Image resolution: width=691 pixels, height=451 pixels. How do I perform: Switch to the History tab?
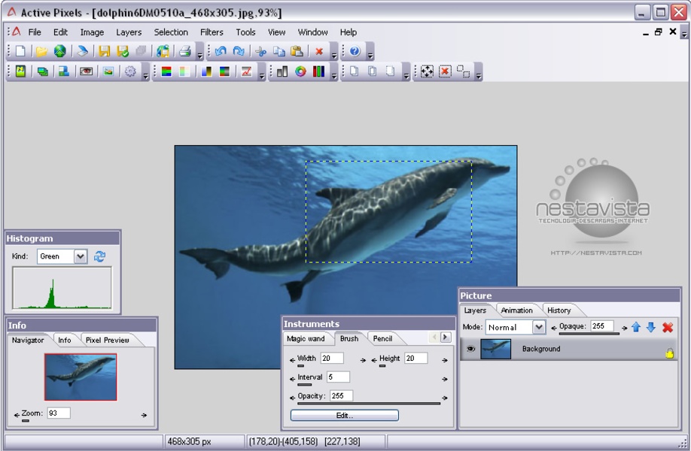tap(559, 310)
